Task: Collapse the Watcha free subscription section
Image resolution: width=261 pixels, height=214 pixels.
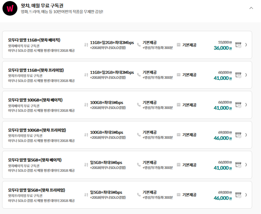Action: click(251, 8)
